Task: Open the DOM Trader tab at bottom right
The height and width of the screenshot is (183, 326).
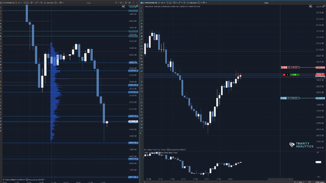Action: point(320,182)
